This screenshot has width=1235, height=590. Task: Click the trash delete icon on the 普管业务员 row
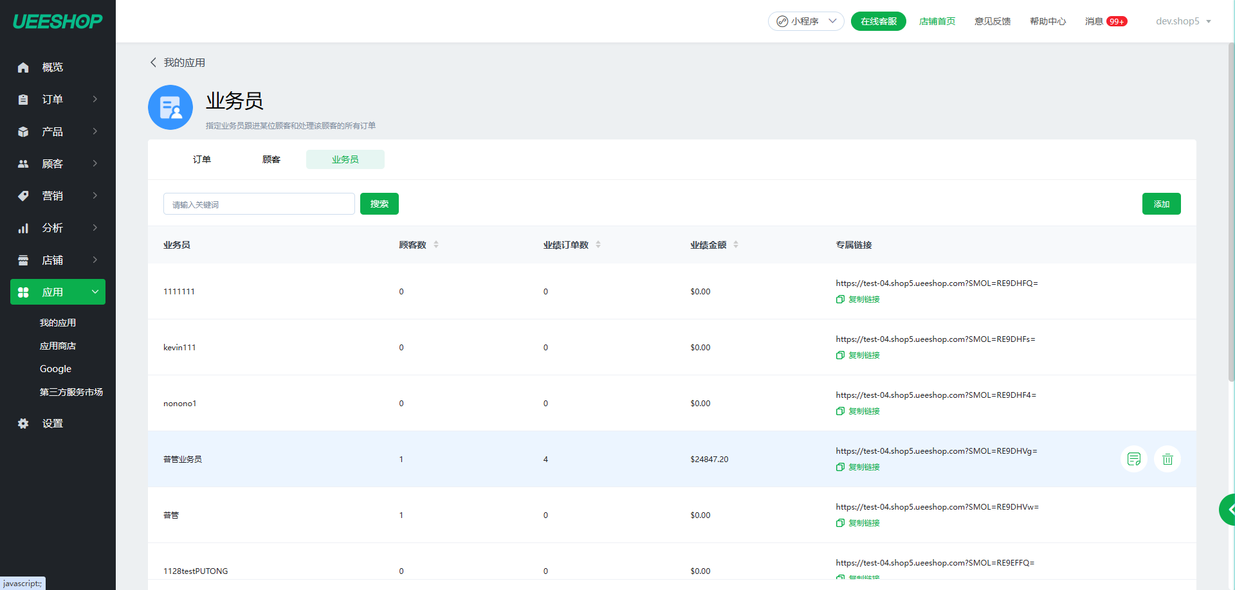coord(1167,459)
